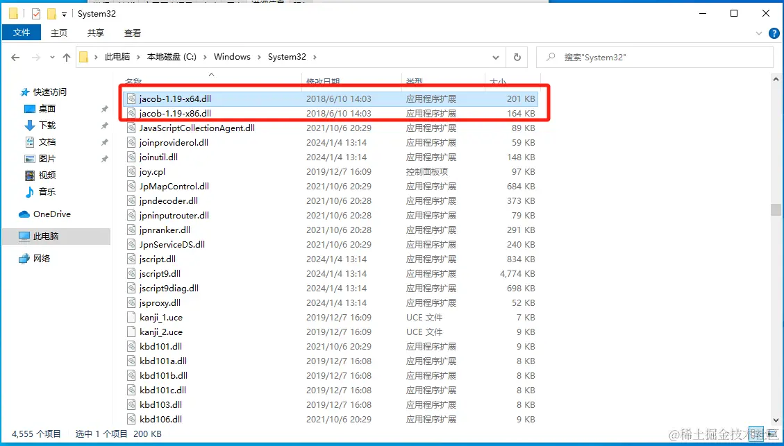Select the kanji_2.uce file icon
Screen dimensions: 784x446
click(x=131, y=332)
